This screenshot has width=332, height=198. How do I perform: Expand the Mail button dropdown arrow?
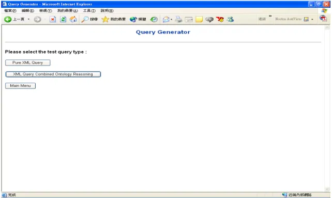[x=171, y=20]
